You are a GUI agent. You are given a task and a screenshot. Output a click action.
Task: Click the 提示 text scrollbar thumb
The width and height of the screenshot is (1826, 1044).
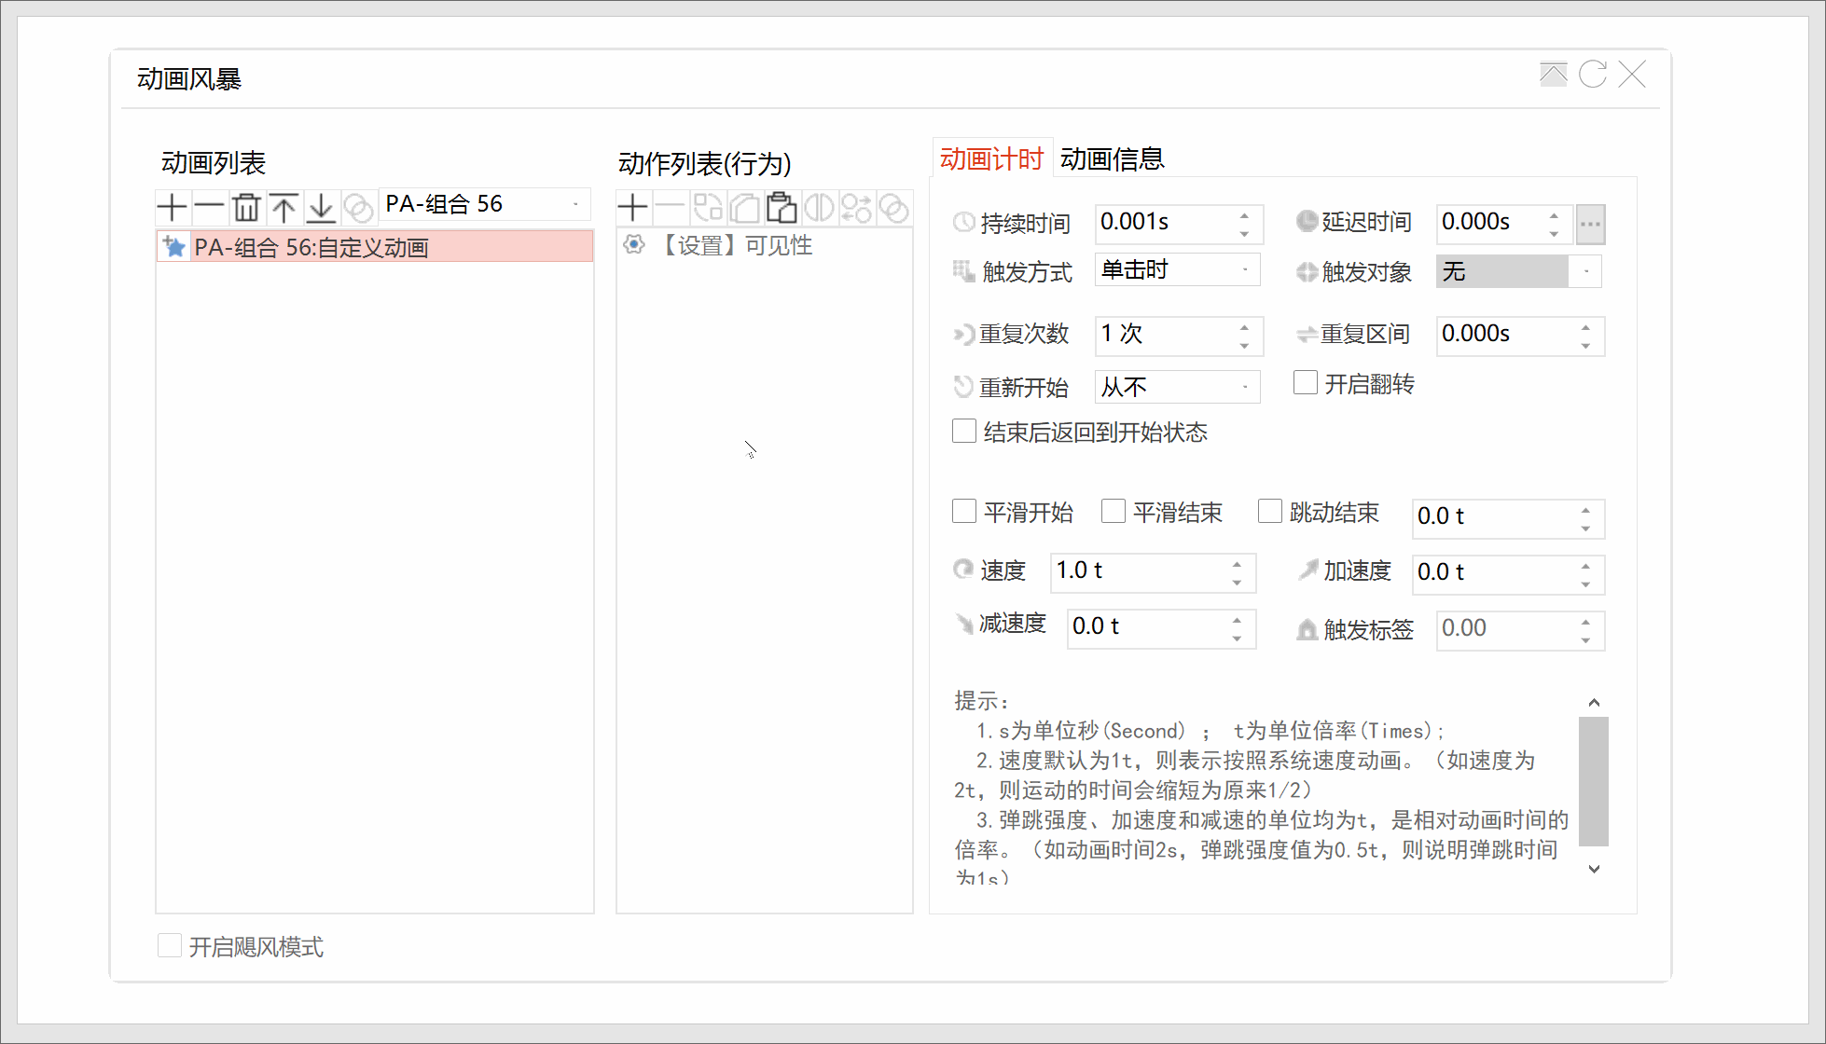1594,781
